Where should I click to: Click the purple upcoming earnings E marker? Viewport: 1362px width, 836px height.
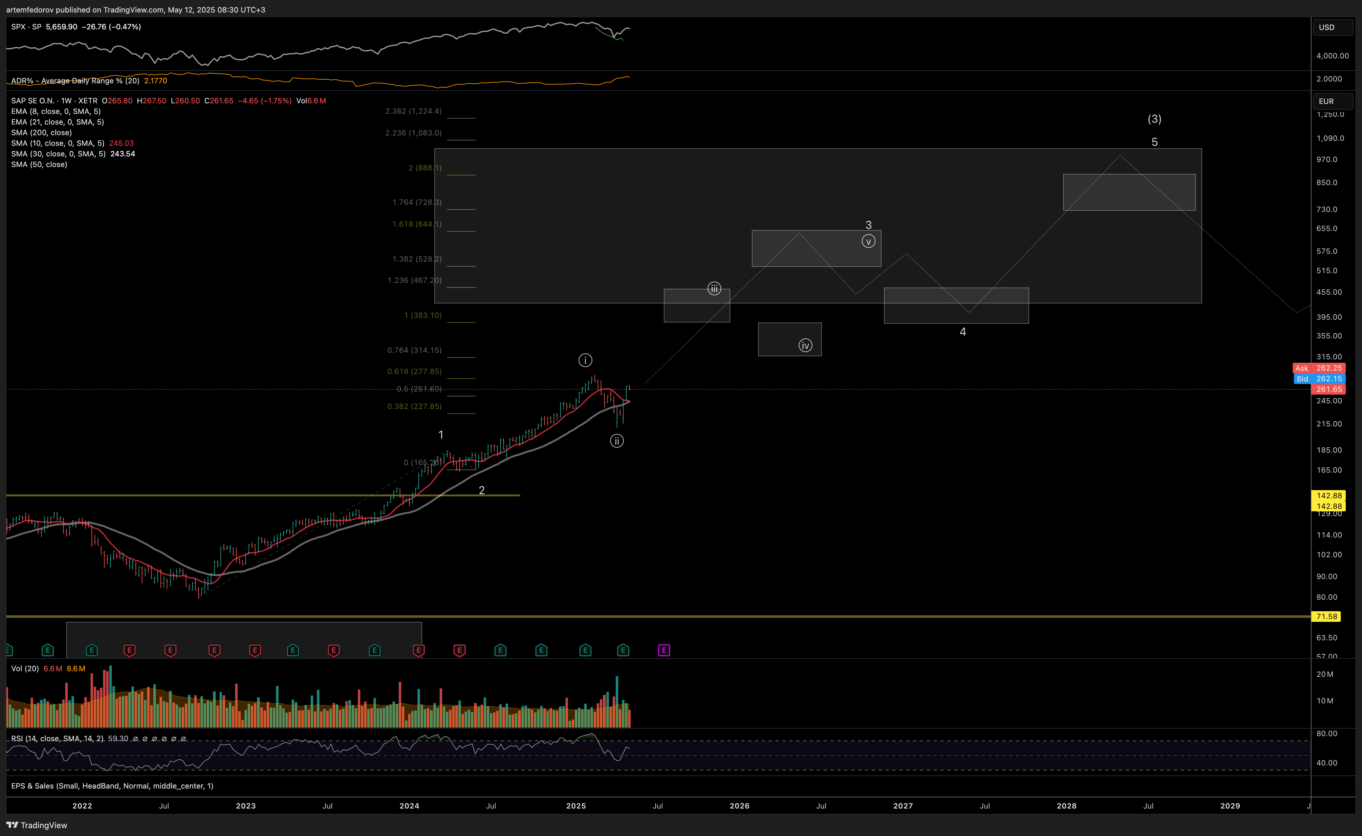[664, 650]
